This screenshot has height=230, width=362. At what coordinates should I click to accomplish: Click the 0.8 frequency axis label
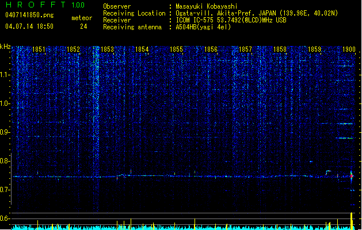[5, 161]
